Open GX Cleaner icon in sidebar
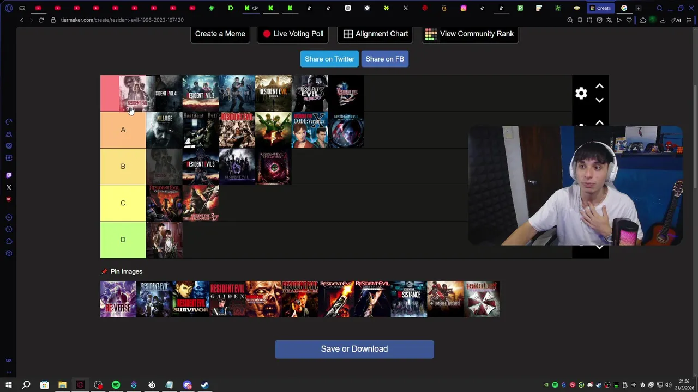The image size is (698, 392). click(9, 134)
